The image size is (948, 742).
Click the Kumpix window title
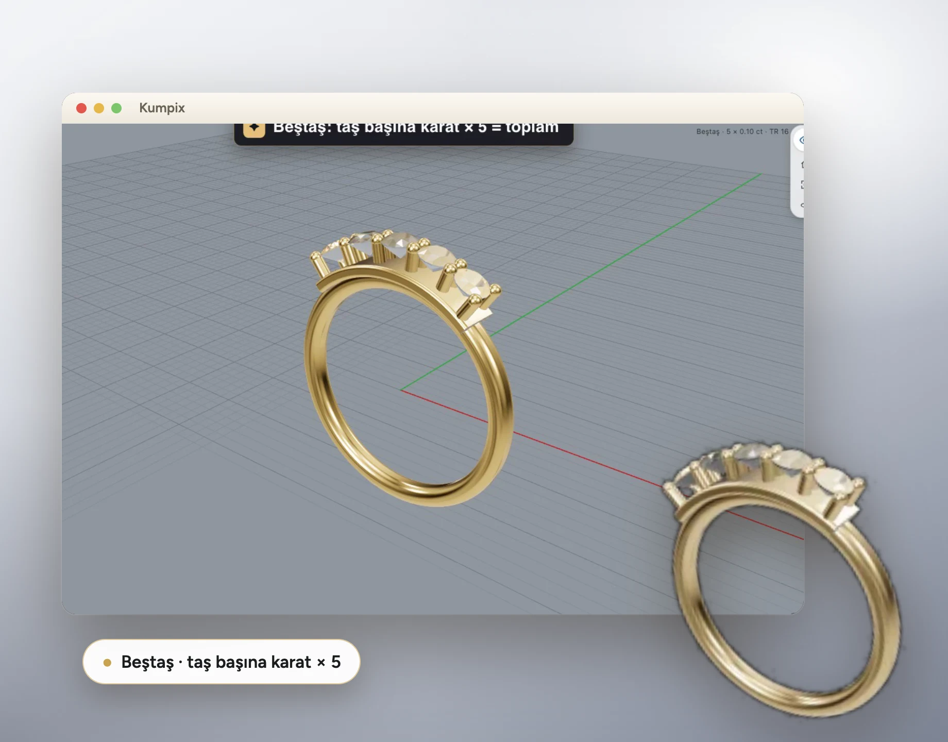pos(162,108)
